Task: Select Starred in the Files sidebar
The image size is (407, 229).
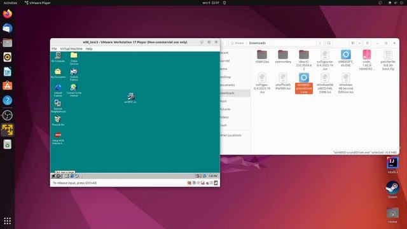Action: coord(235,61)
